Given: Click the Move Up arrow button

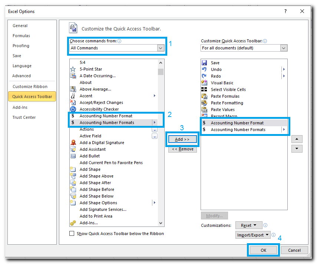Looking at the screenshot, I should click(x=297, y=139).
